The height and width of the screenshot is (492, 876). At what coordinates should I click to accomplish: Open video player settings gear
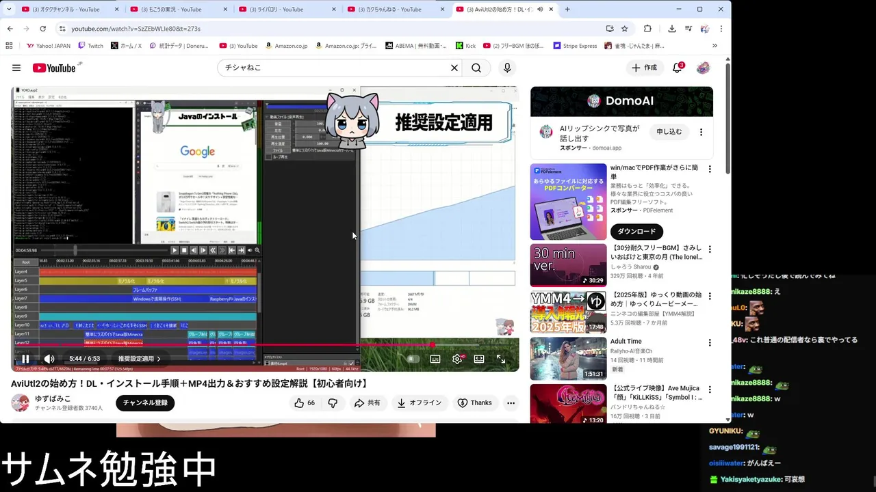point(457,359)
